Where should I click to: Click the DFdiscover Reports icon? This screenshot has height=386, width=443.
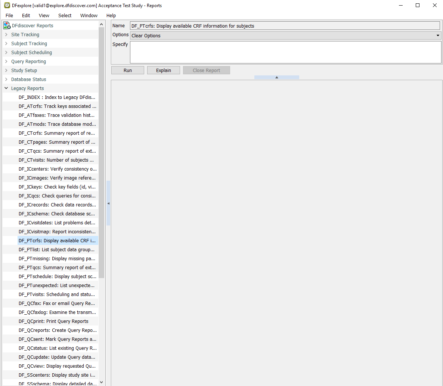pyautogui.click(x=7, y=25)
